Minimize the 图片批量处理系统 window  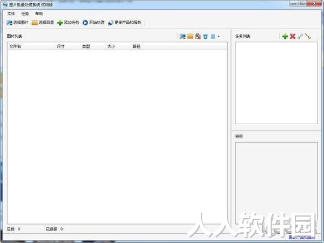tap(294, 4)
